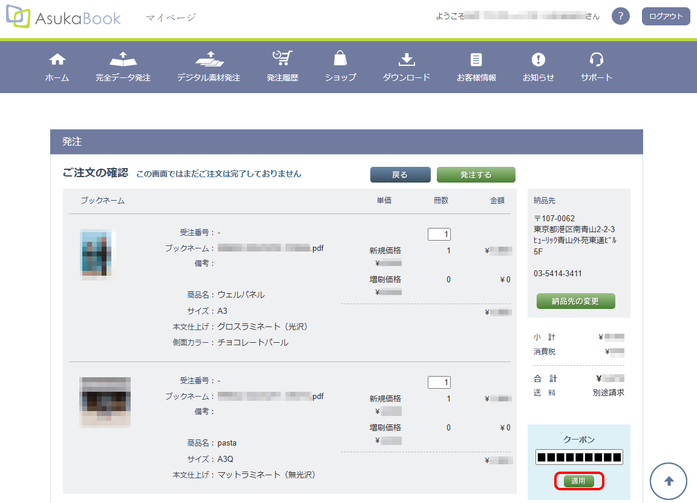Open the ショップ shopping bag icon
Viewport: 697px width, 503px height.
(x=341, y=59)
